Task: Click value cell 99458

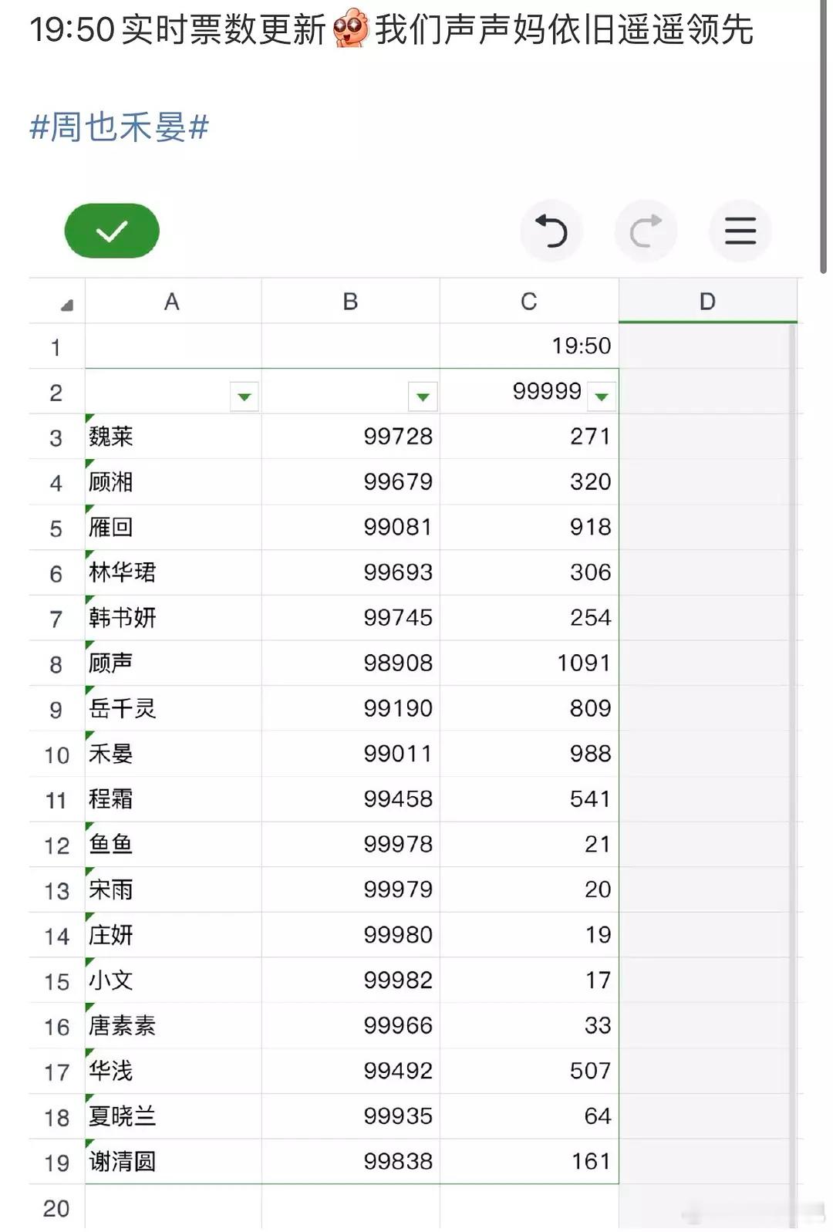Action: (351, 799)
